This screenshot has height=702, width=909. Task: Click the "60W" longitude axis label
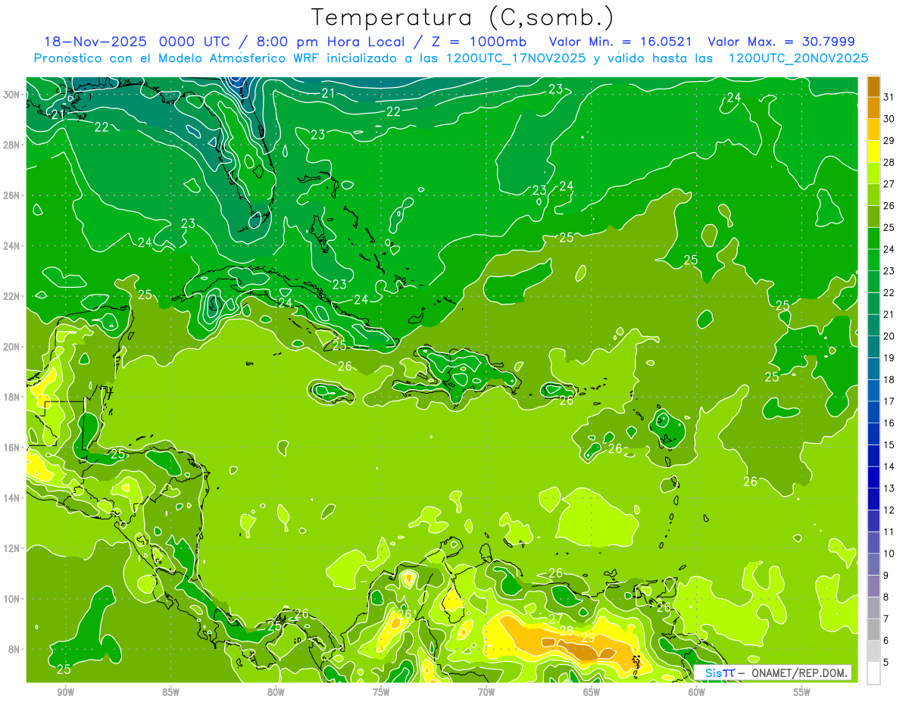point(697,692)
